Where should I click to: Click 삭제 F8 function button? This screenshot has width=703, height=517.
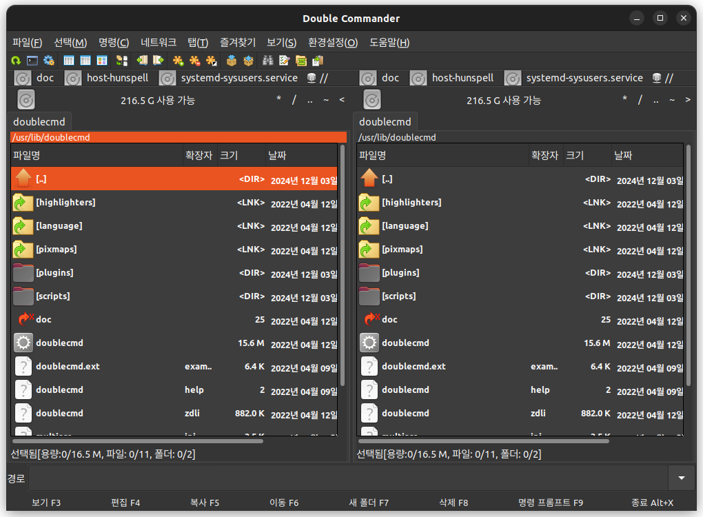point(454,503)
